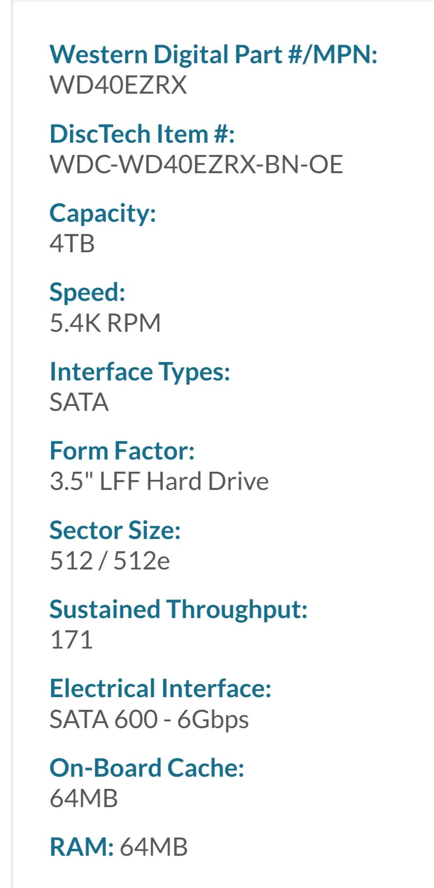The height and width of the screenshot is (888, 434).
Task: Click the WDC-WD40EZRX-BN-OE item number
Action: (x=196, y=164)
